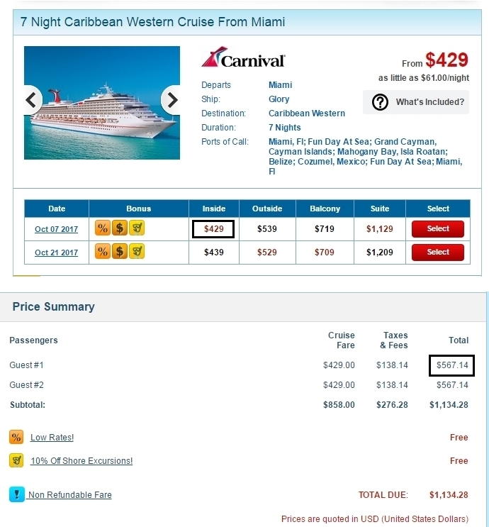Open the Oct 21 2017 sailing date link
The height and width of the screenshot is (527, 489).
(56, 253)
